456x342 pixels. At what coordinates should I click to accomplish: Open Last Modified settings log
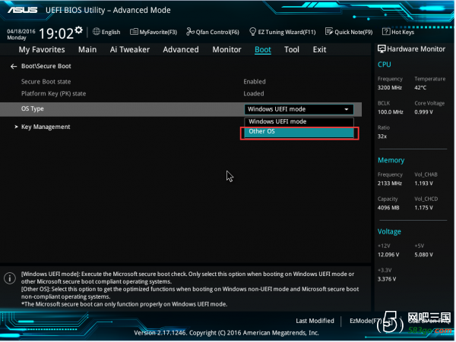click(x=315, y=321)
